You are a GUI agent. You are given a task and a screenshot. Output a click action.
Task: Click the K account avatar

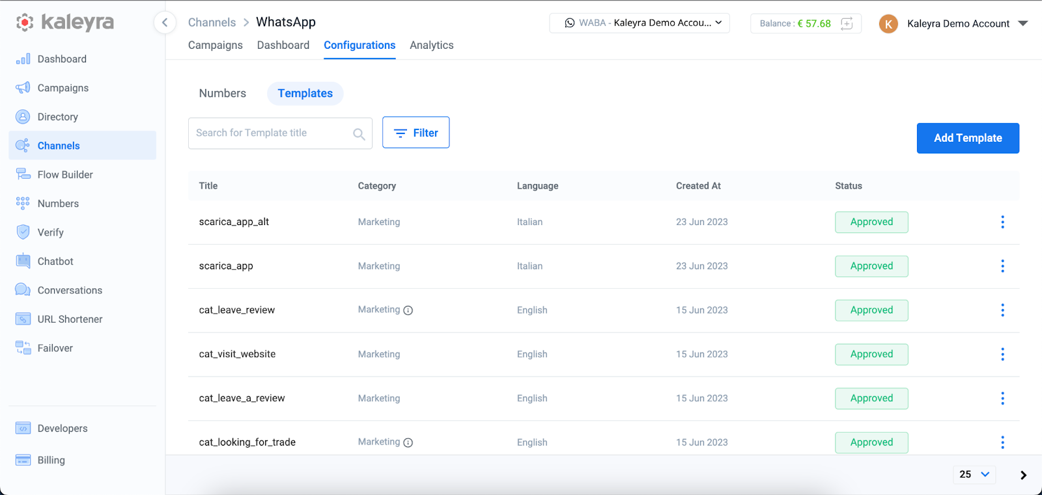(888, 24)
